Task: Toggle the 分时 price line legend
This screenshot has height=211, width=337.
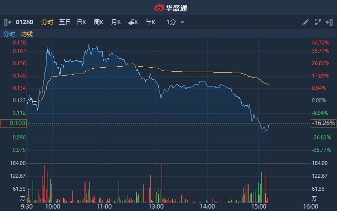Action: pos(9,34)
